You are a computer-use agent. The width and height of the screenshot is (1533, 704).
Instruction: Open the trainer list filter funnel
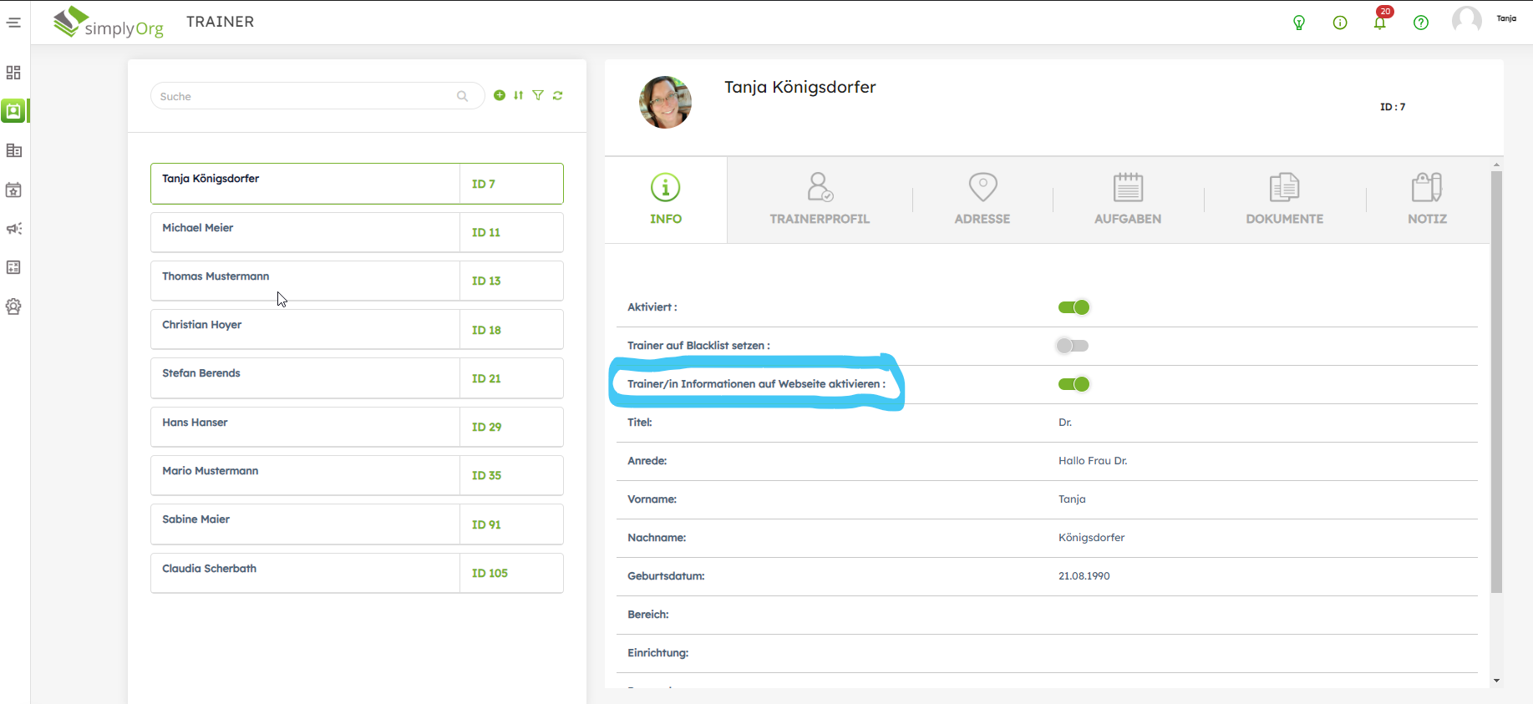(538, 95)
